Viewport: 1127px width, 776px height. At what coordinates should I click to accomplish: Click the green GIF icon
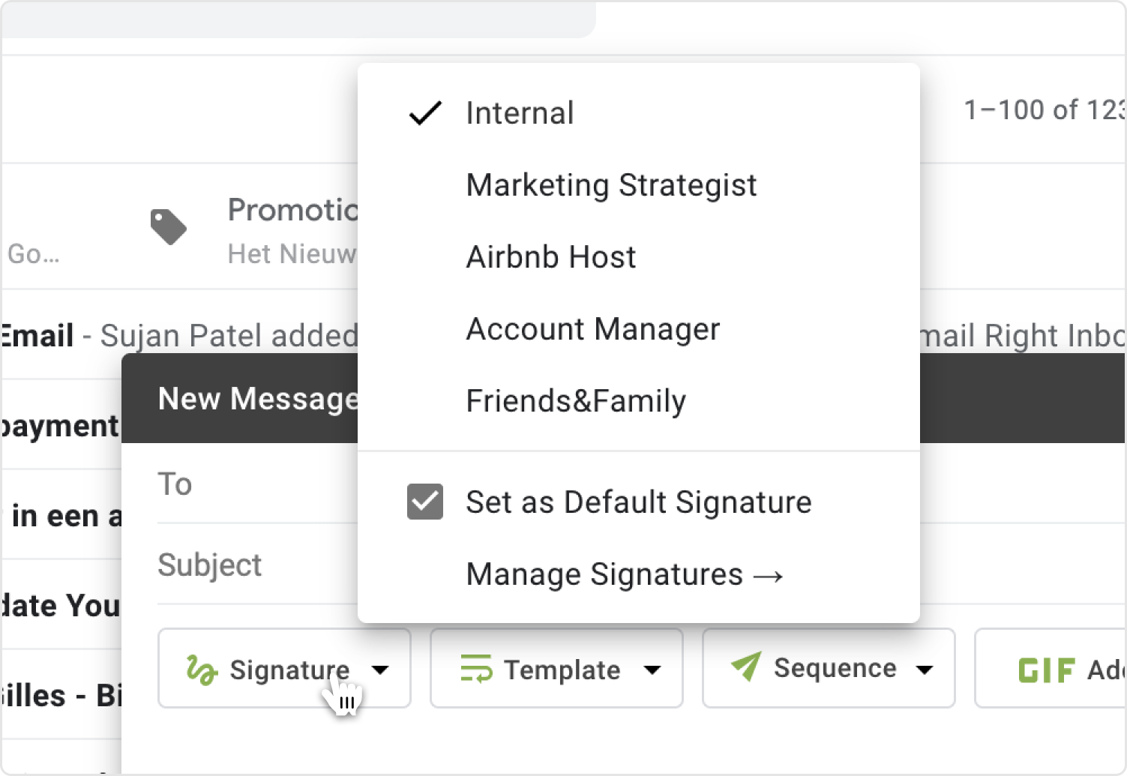[x=1047, y=670]
